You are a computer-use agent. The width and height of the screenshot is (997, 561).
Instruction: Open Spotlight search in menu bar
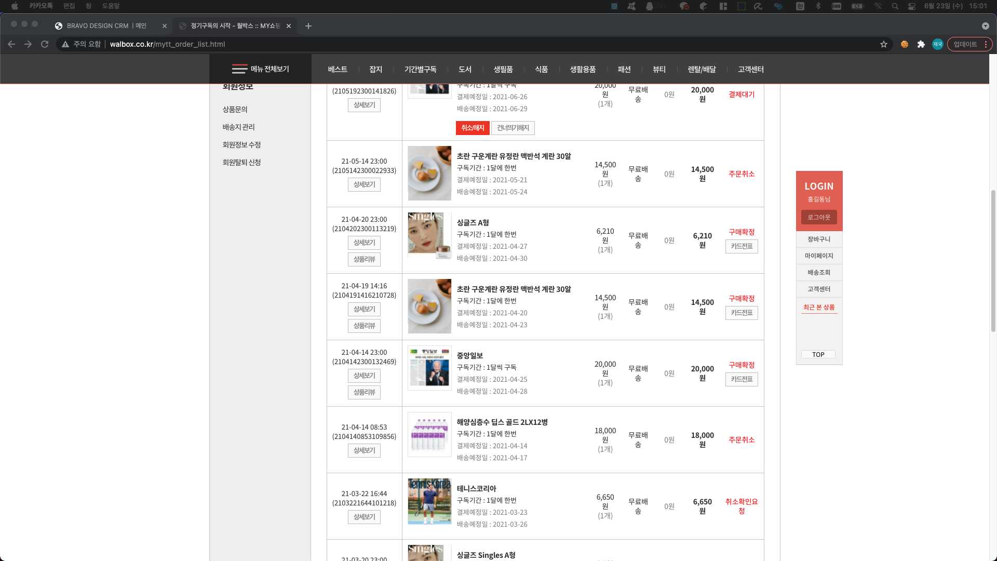coord(895,6)
